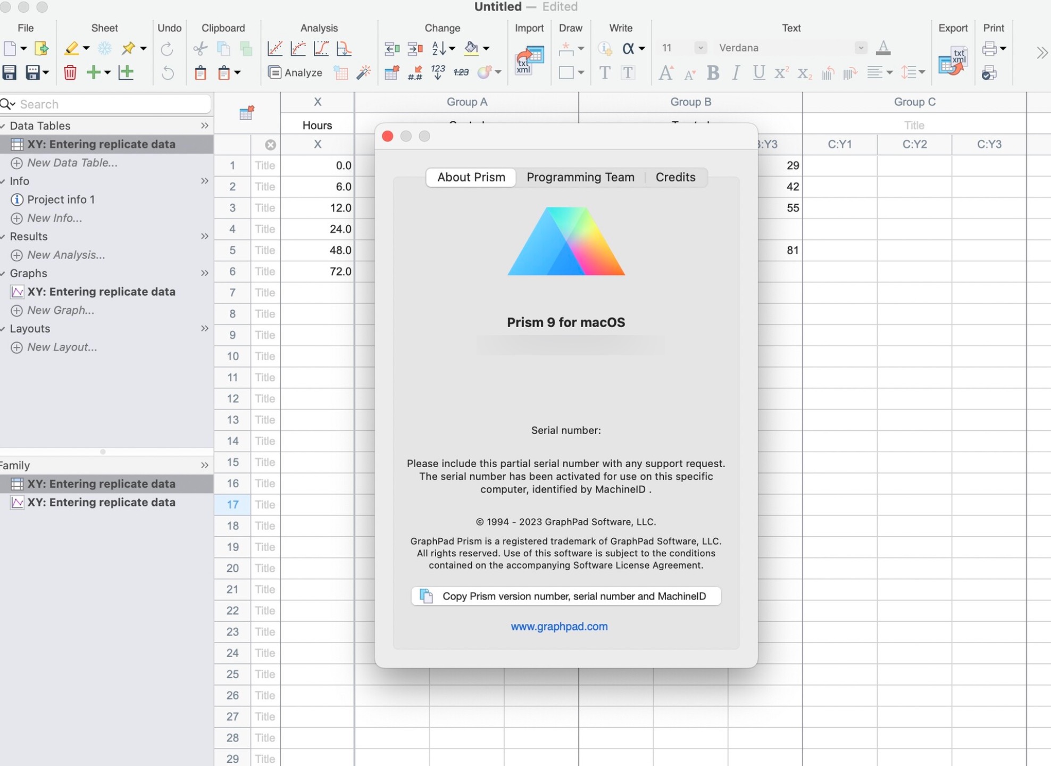Screen dimensions: 1051x766
Task: Click New Layout...
Action: pyautogui.click(x=62, y=347)
